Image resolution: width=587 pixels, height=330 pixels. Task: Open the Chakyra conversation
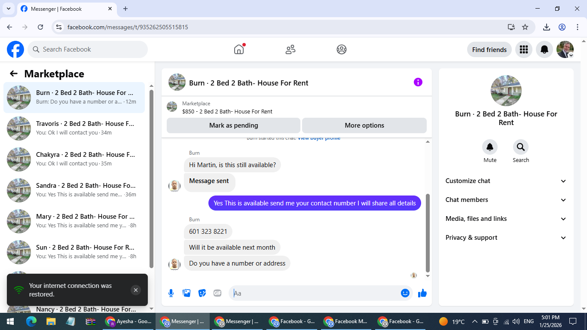[74, 159]
